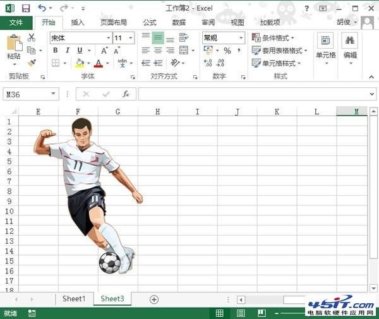Toggle Italic formatting
379x319 pixels.
click(x=68, y=51)
